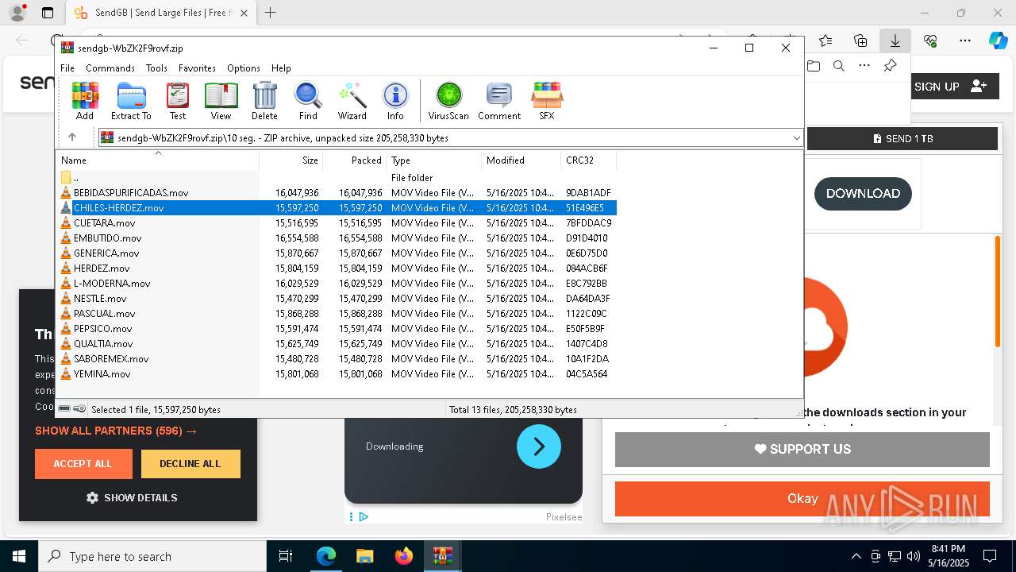Click the Delete trash icon
Viewport: 1016px width, 572px height.
pyautogui.click(x=264, y=101)
